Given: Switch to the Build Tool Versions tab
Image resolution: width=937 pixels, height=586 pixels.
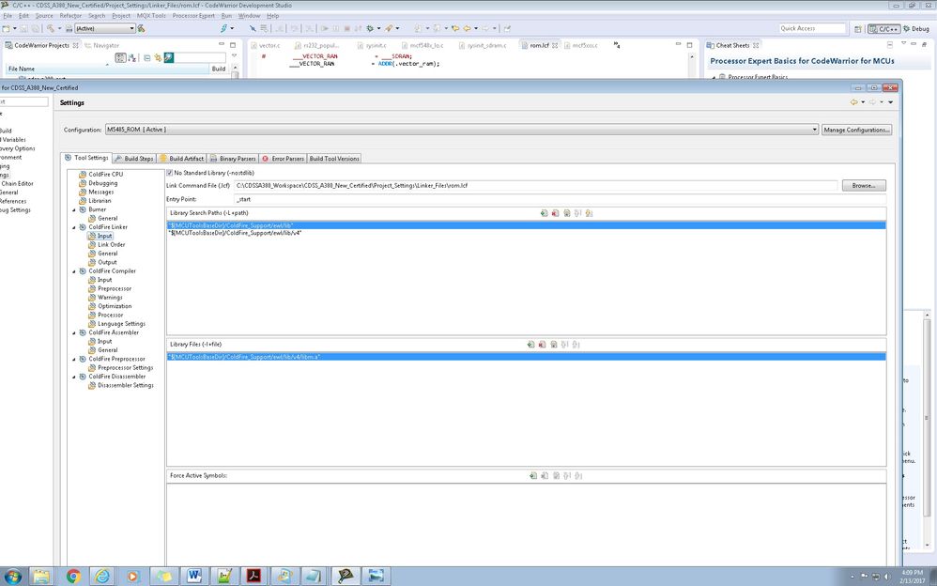Looking at the screenshot, I should coord(334,159).
